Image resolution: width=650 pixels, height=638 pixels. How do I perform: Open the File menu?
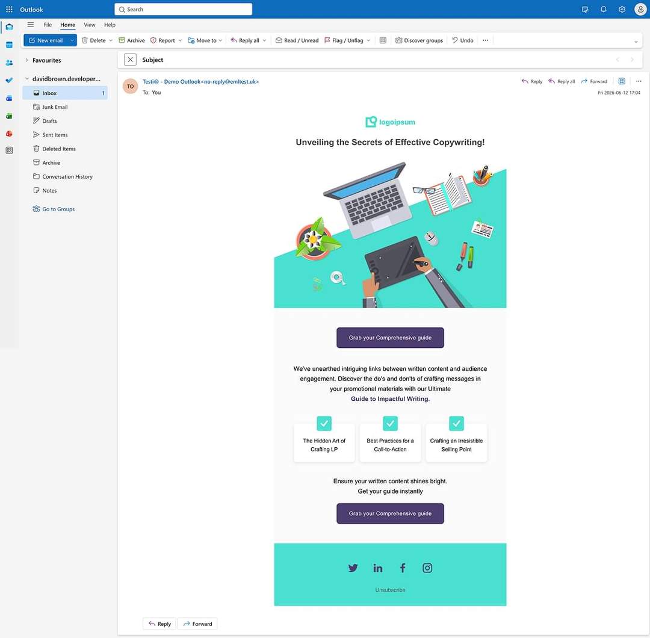point(48,25)
